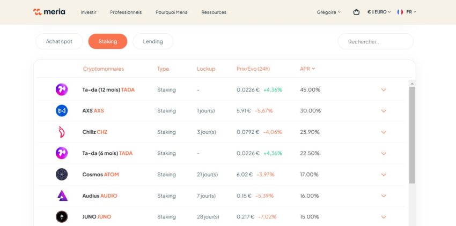Click the JUNO coin logo
This screenshot has height=226, width=456.
point(62,217)
